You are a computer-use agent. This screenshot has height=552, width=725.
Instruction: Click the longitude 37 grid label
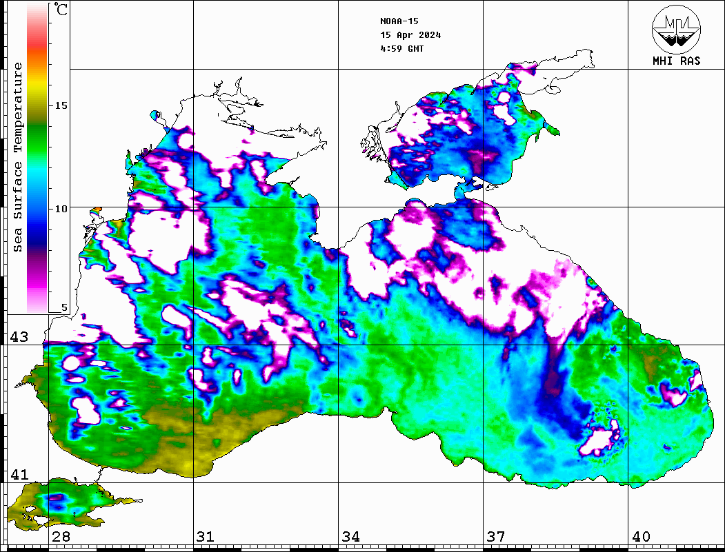(495, 537)
